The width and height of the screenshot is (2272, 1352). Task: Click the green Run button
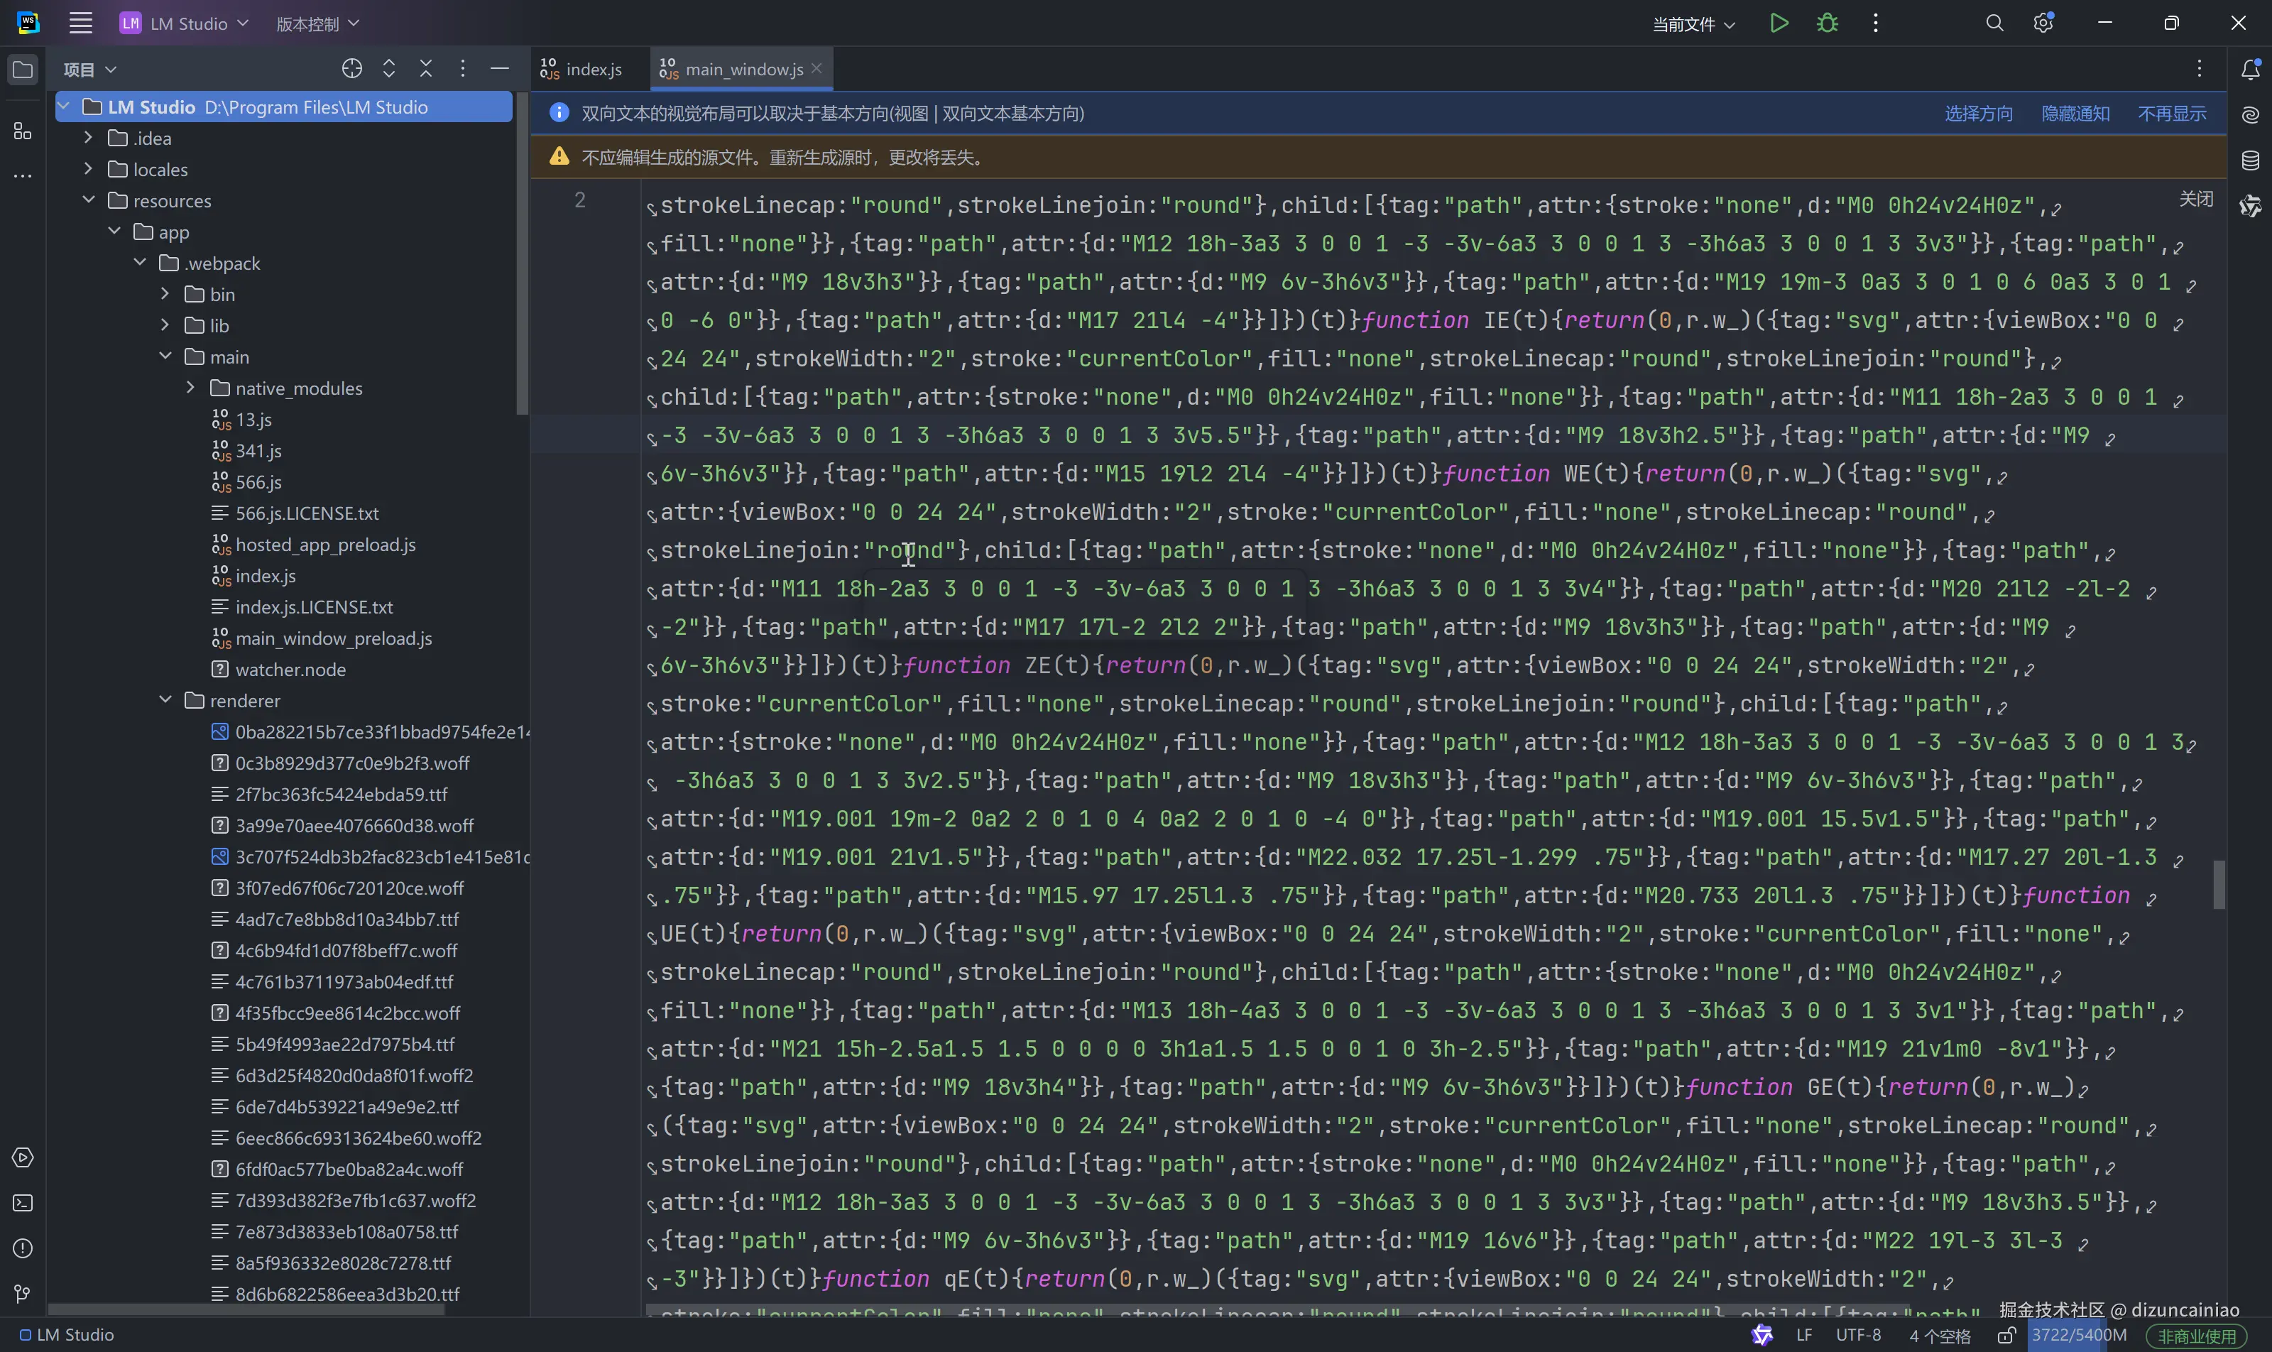pos(1779,23)
